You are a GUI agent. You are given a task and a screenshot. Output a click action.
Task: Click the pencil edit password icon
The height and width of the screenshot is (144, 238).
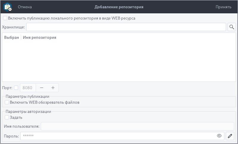click(230, 136)
